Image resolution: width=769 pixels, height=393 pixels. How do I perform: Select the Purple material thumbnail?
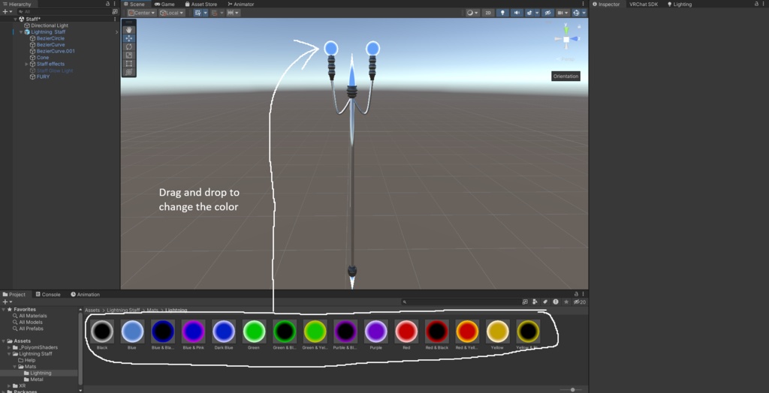click(x=375, y=331)
